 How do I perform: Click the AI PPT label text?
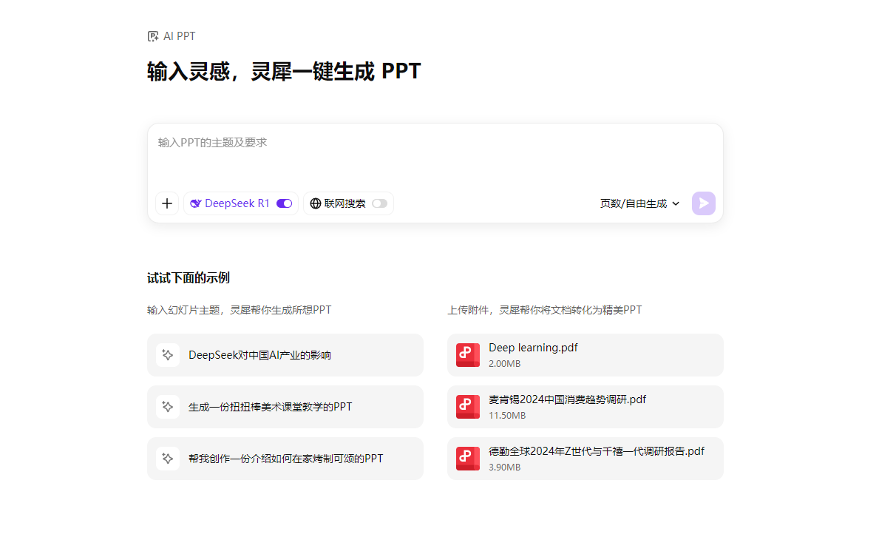pos(180,36)
